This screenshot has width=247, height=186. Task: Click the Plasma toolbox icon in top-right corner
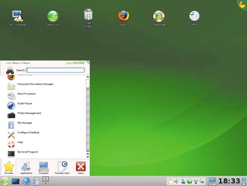click(242, 5)
